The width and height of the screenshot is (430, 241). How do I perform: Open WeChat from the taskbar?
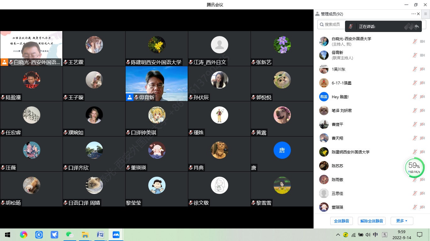pyautogui.click(x=69, y=234)
